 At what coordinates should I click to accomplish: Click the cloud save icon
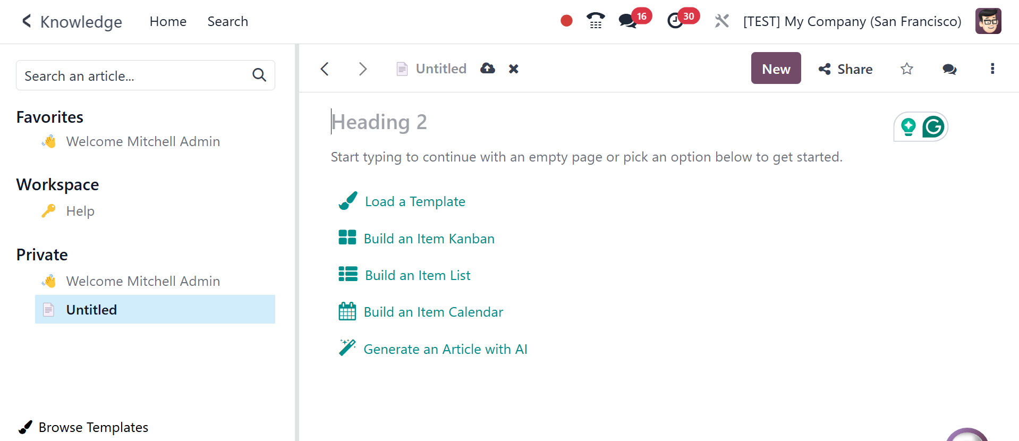(x=488, y=69)
